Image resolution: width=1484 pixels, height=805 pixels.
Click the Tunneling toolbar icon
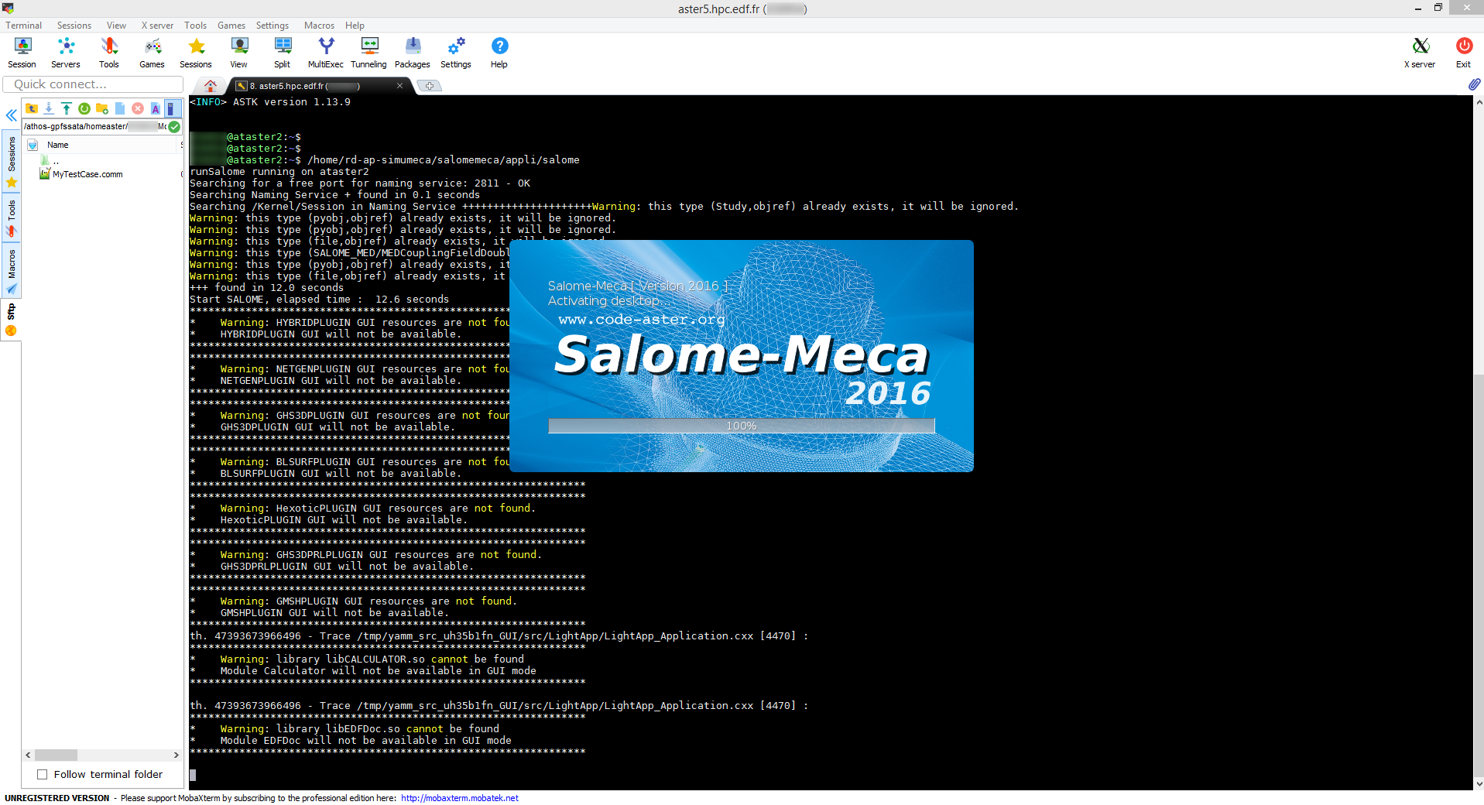(368, 53)
